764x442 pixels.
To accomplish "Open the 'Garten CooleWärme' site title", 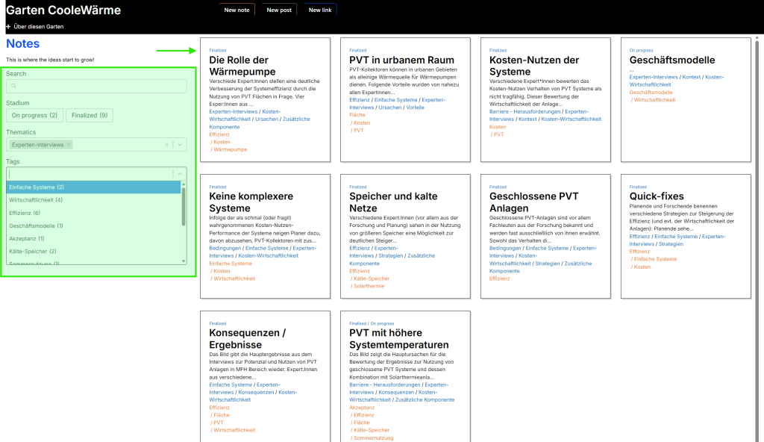I will click(x=63, y=10).
